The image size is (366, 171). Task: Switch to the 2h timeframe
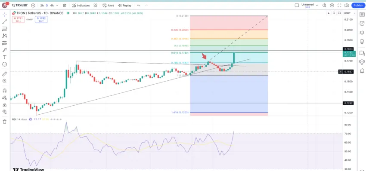[42, 5]
